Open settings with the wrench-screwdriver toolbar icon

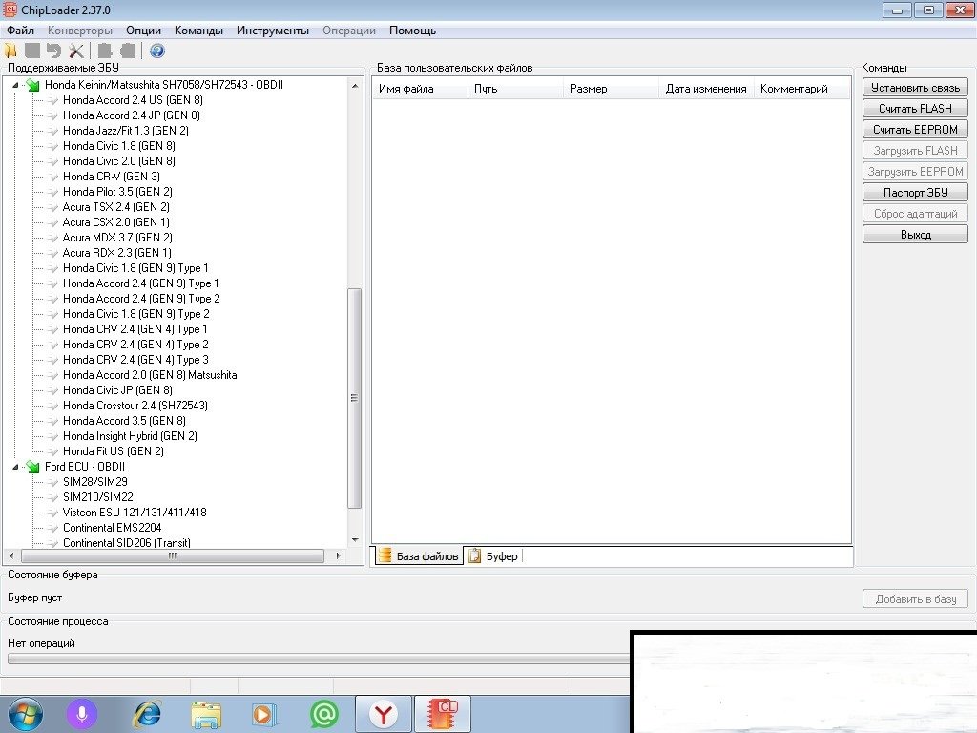coord(76,51)
